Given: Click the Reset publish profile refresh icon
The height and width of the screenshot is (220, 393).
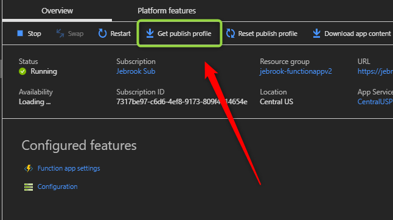Looking at the screenshot, I should click(231, 33).
